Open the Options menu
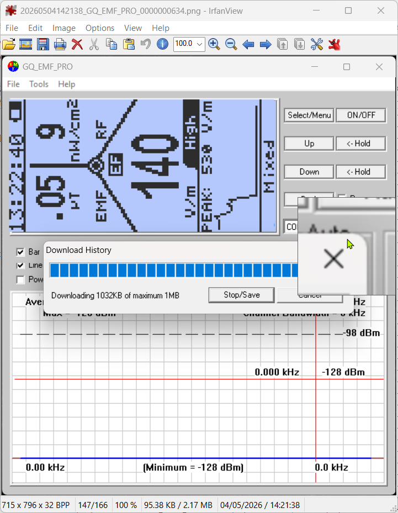 pos(100,28)
